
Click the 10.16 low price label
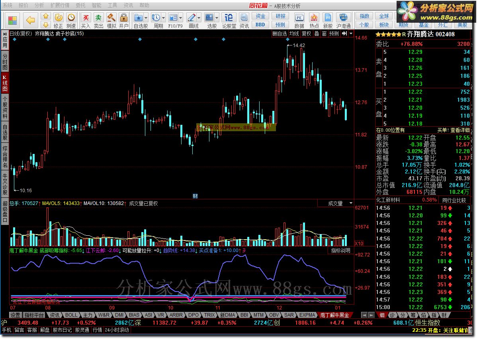(x=25, y=190)
